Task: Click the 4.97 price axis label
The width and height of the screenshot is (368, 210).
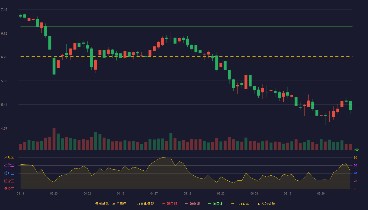Action: [4, 128]
